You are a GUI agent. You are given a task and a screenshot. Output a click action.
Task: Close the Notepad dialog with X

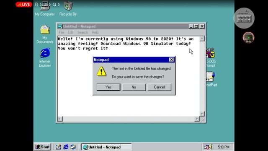click(171, 60)
